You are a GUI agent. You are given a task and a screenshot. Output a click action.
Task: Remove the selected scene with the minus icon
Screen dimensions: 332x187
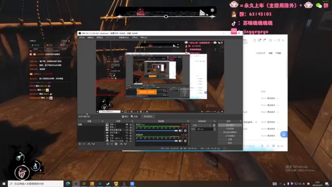pyautogui.click(x=84, y=144)
